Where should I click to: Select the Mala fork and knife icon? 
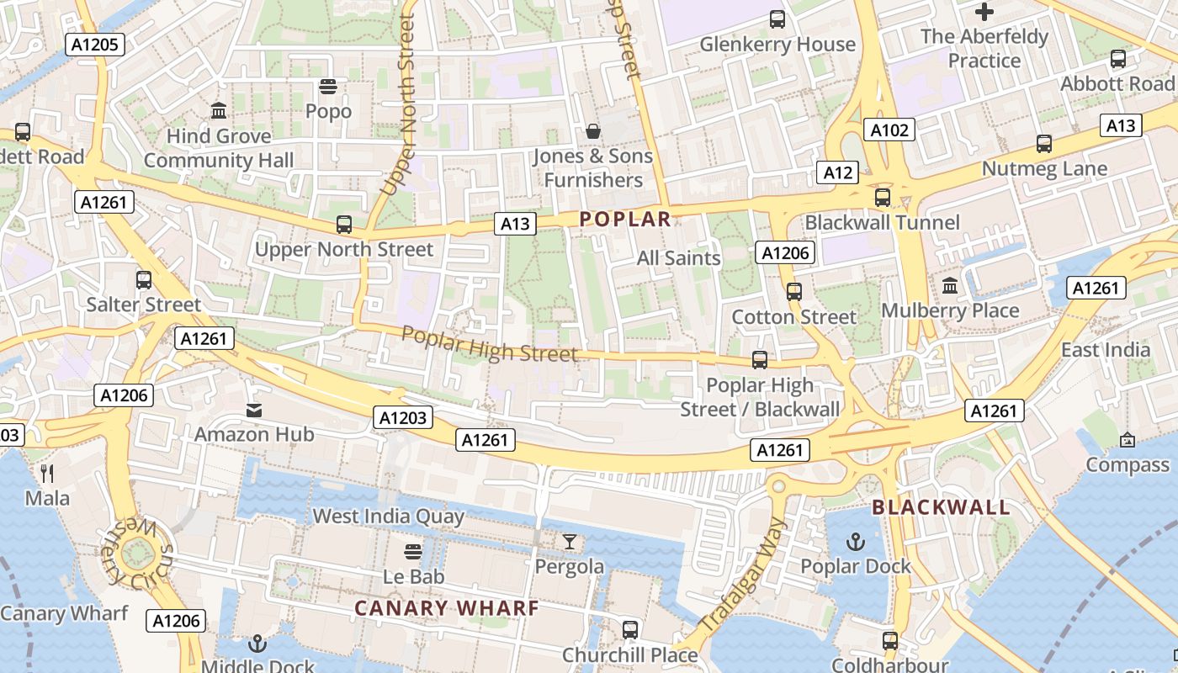(x=47, y=474)
